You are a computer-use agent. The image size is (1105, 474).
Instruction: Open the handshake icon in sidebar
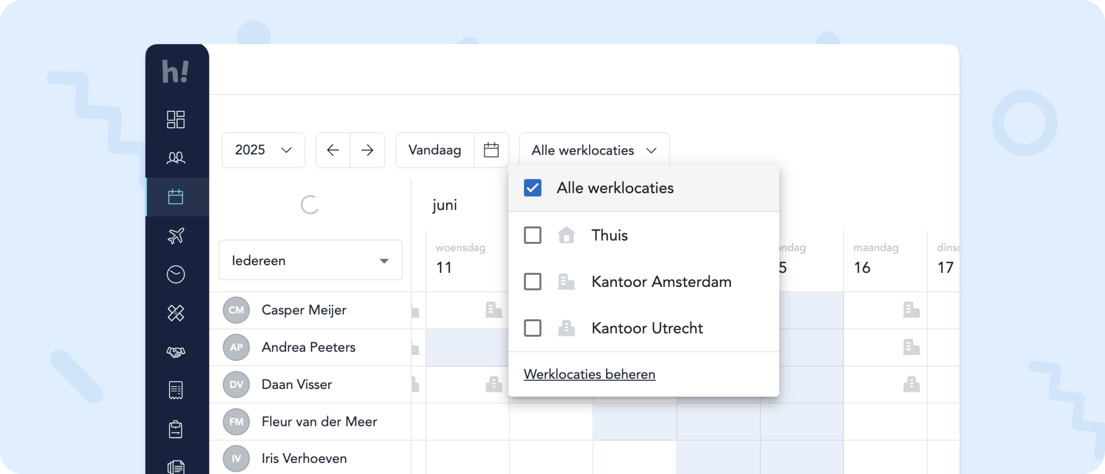click(175, 352)
